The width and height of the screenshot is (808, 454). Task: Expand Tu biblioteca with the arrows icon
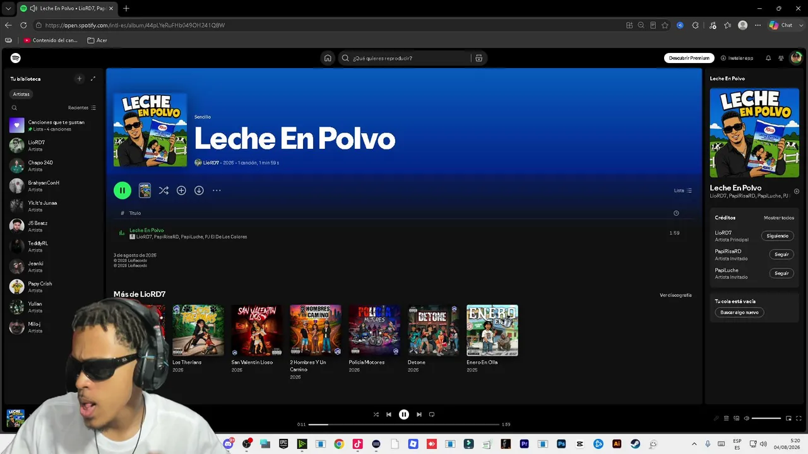pyautogui.click(x=93, y=79)
